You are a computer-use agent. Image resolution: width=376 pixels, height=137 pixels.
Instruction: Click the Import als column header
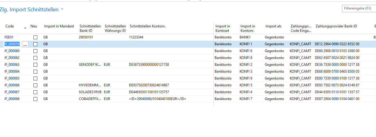[x=273, y=26]
